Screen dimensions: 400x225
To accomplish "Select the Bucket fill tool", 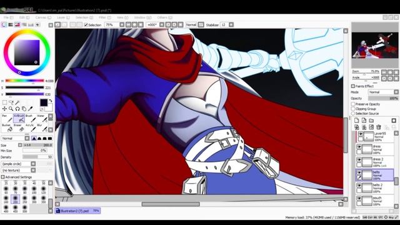I will [x=7, y=127].
